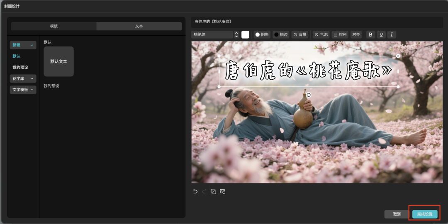The height and width of the screenshot is (224, 448).
Task: Open the 蜡笔体 font dropdown
Action: (212, 34)
